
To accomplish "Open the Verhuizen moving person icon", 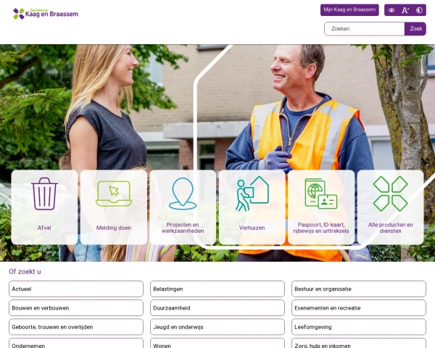I will coord(252,194).
